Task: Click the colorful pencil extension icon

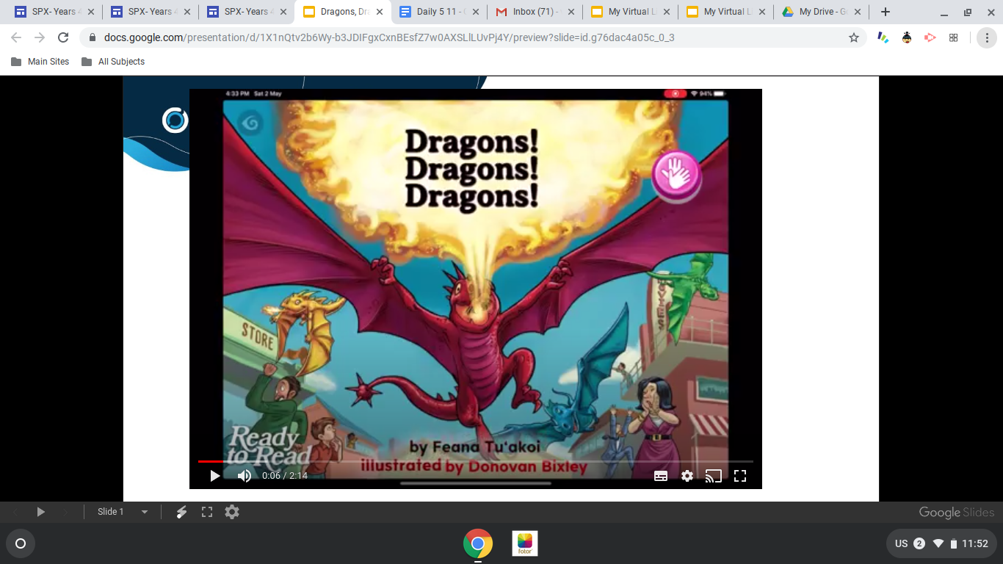Action: [883, 37]
